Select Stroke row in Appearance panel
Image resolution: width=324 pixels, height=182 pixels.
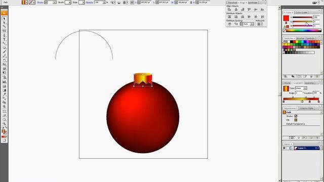click(x=302, y=116)
